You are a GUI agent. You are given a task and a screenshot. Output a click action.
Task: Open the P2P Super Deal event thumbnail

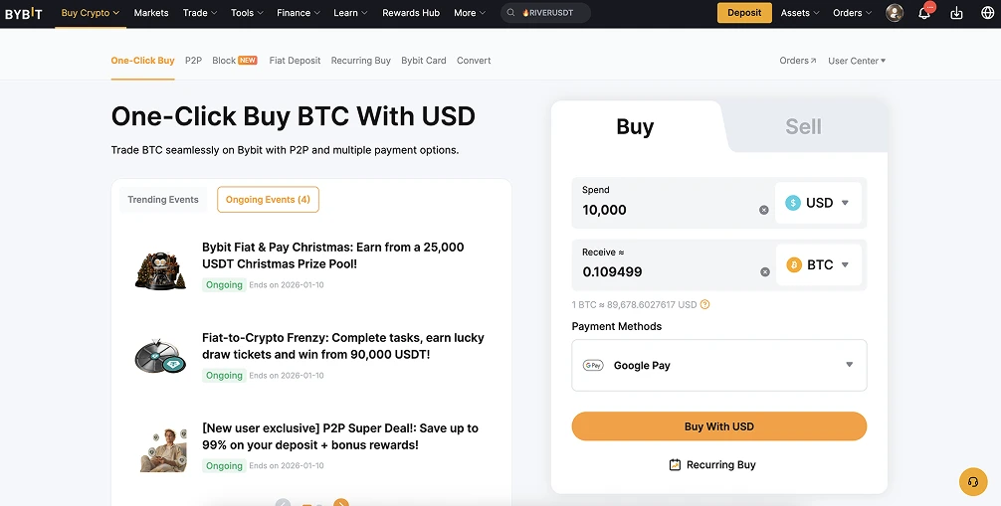(163, 449)
